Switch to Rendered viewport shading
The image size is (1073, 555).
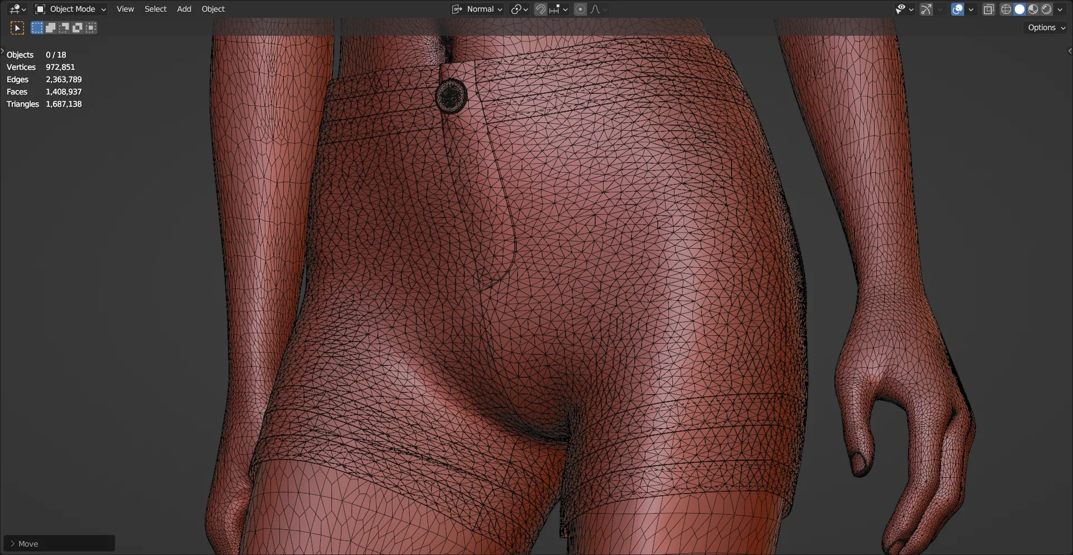point(1046,9)
